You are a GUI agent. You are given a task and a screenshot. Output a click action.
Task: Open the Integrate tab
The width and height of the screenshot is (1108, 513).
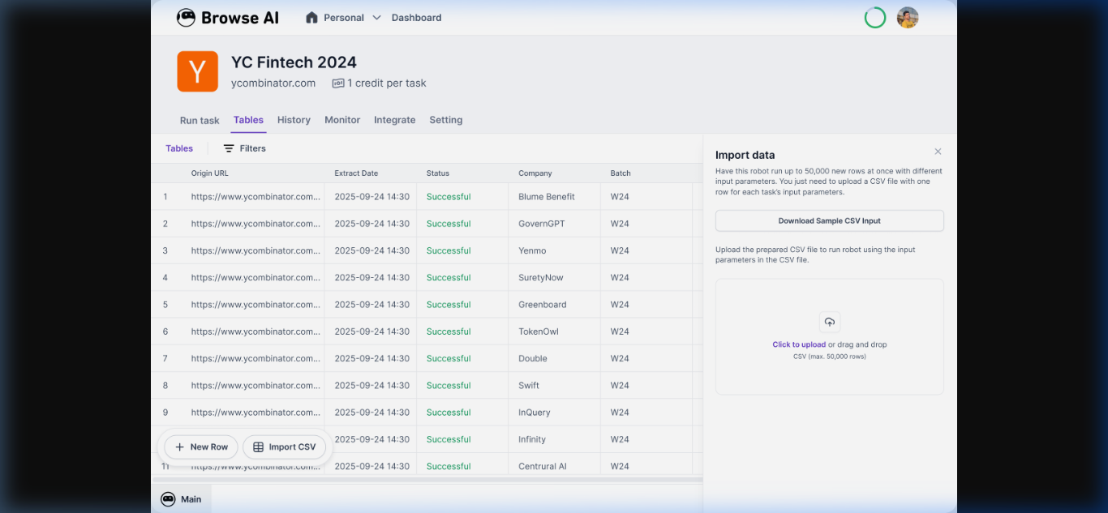tap(394, 120)
